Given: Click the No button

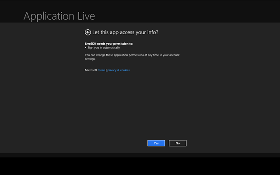Looking at the screenshot, I should (x=178, y=143).
